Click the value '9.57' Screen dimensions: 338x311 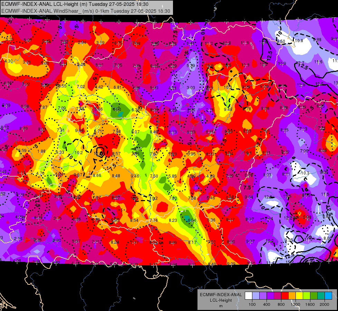pos(78,175)
